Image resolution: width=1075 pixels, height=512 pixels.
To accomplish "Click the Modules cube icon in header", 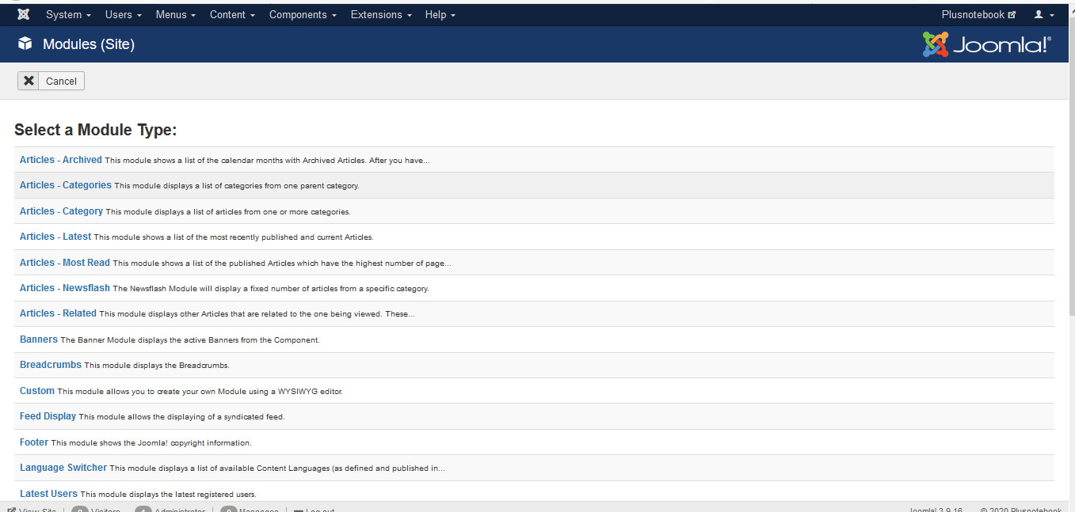I will tap(25, 44).
